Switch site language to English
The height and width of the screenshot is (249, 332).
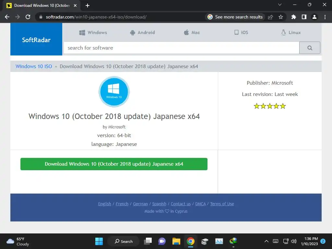tap(105, 204)
